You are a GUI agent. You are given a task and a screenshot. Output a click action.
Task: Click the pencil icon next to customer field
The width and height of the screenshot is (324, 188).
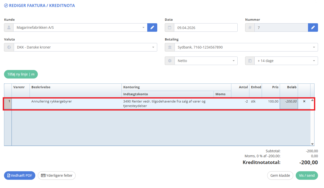(152, 27)
